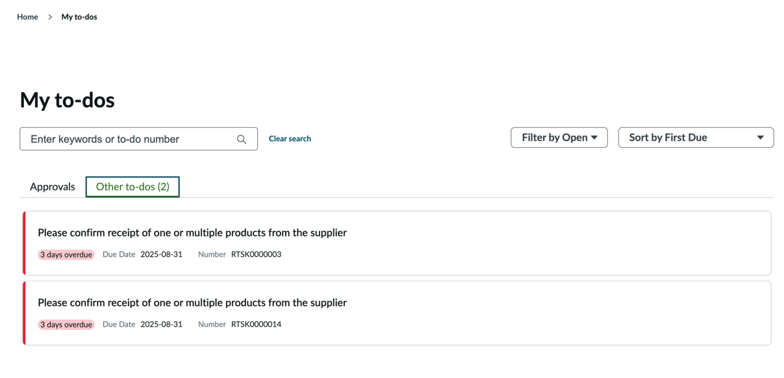
Task: Click second task's confirm receipt title
Action: click(x=192, y=303)
